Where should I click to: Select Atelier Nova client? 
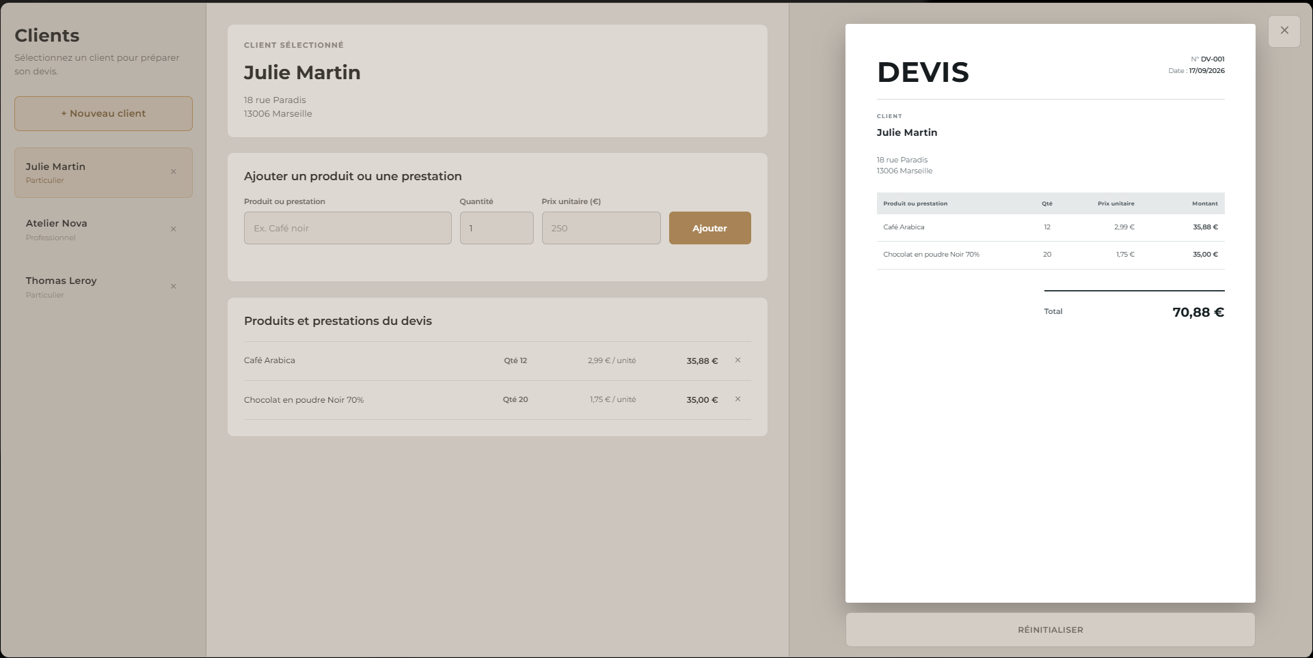(103, 230)
